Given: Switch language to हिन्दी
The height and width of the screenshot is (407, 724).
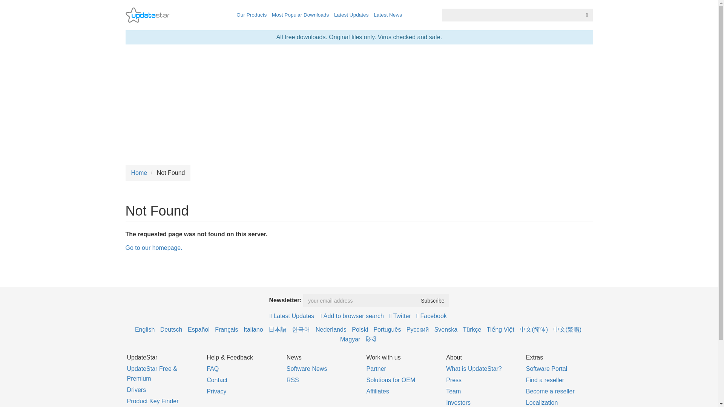Looking at the screenshot, I should coord(371,340).
